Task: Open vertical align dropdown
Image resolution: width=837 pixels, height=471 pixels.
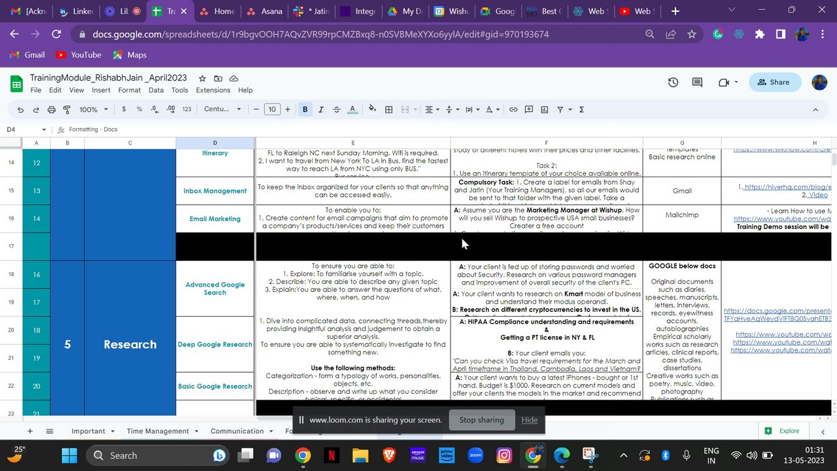Action: [451, 109]
